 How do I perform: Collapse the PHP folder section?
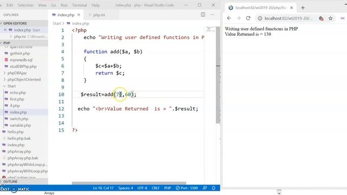[24, 43]
